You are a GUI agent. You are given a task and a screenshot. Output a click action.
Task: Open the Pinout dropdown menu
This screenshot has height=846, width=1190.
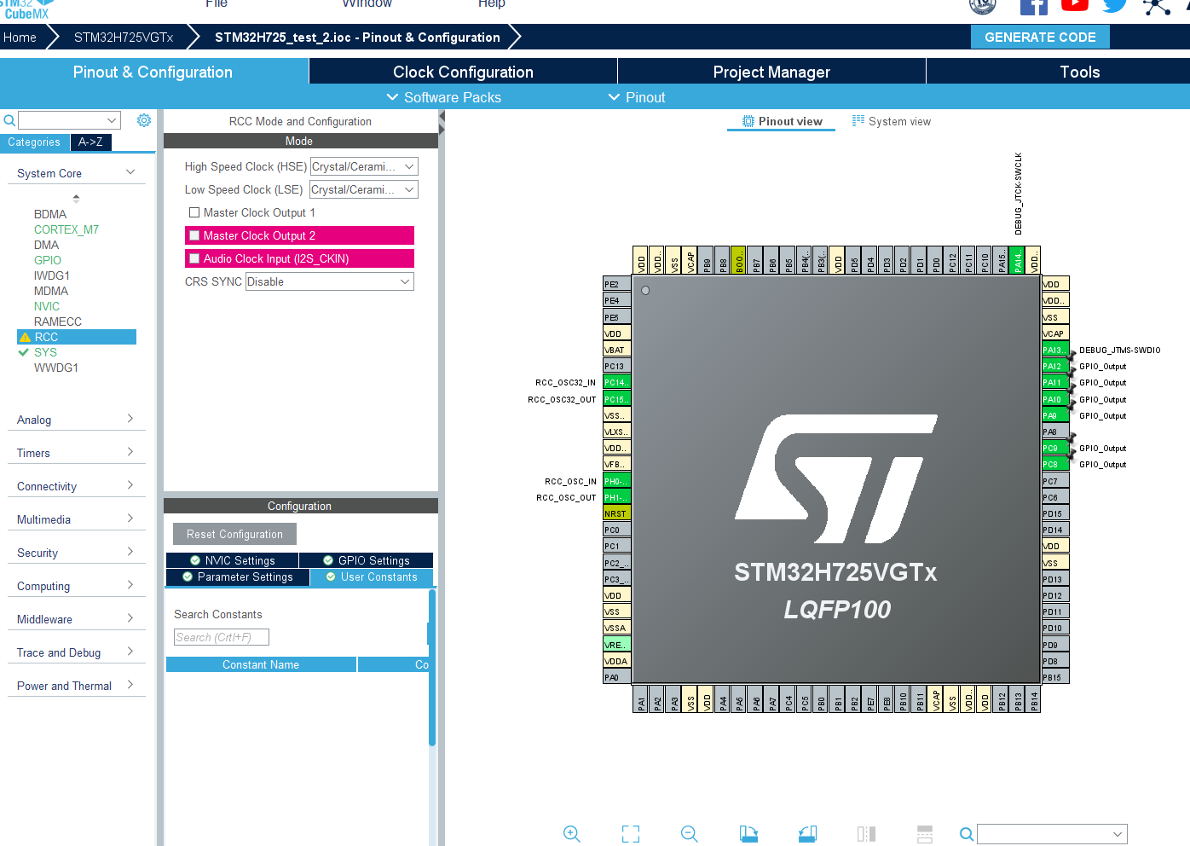click(x=636, y=97)
